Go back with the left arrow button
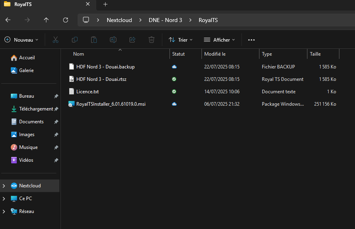Screen dimensions: 355x229 pos(8,20)
